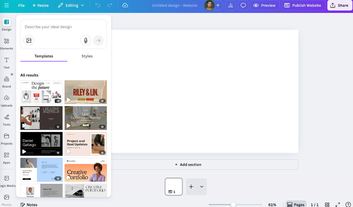Open the add-page chevron dropdown
353x207 pixels.
201,187
